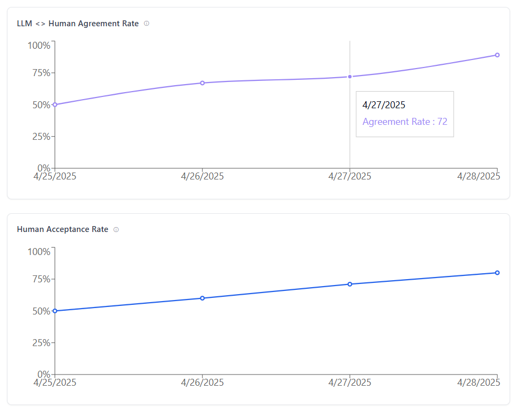Click the Agreement Rate 72 tooltip text
The image size is (516, 412).
click(405, 122)
